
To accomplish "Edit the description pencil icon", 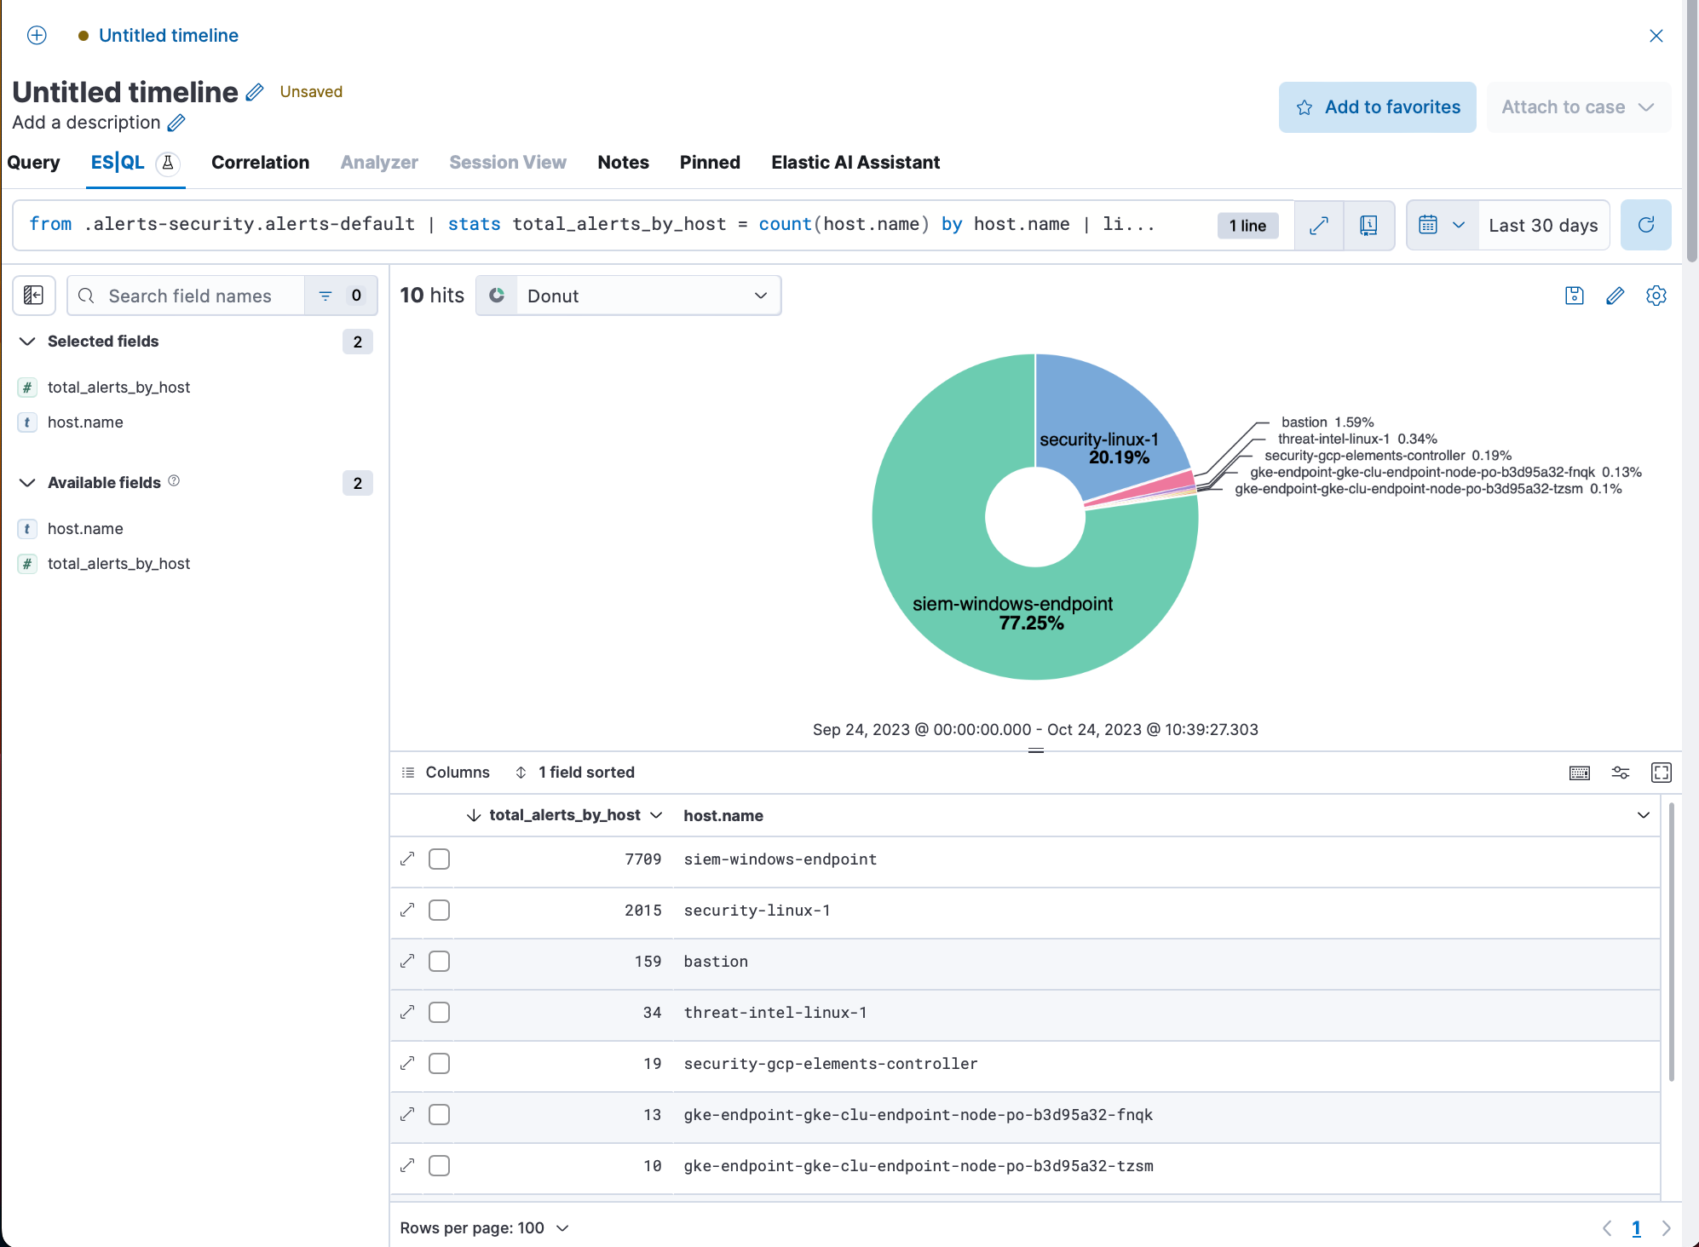I will 176,123.
